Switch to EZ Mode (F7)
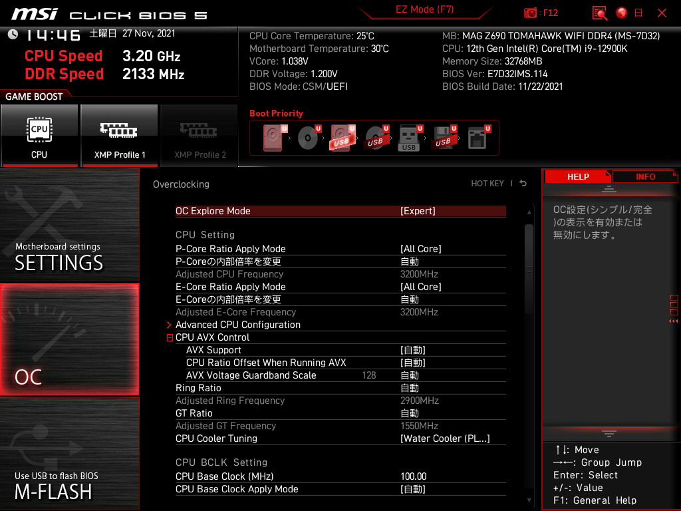Screen dimensions: 681x511 point(424,9)
